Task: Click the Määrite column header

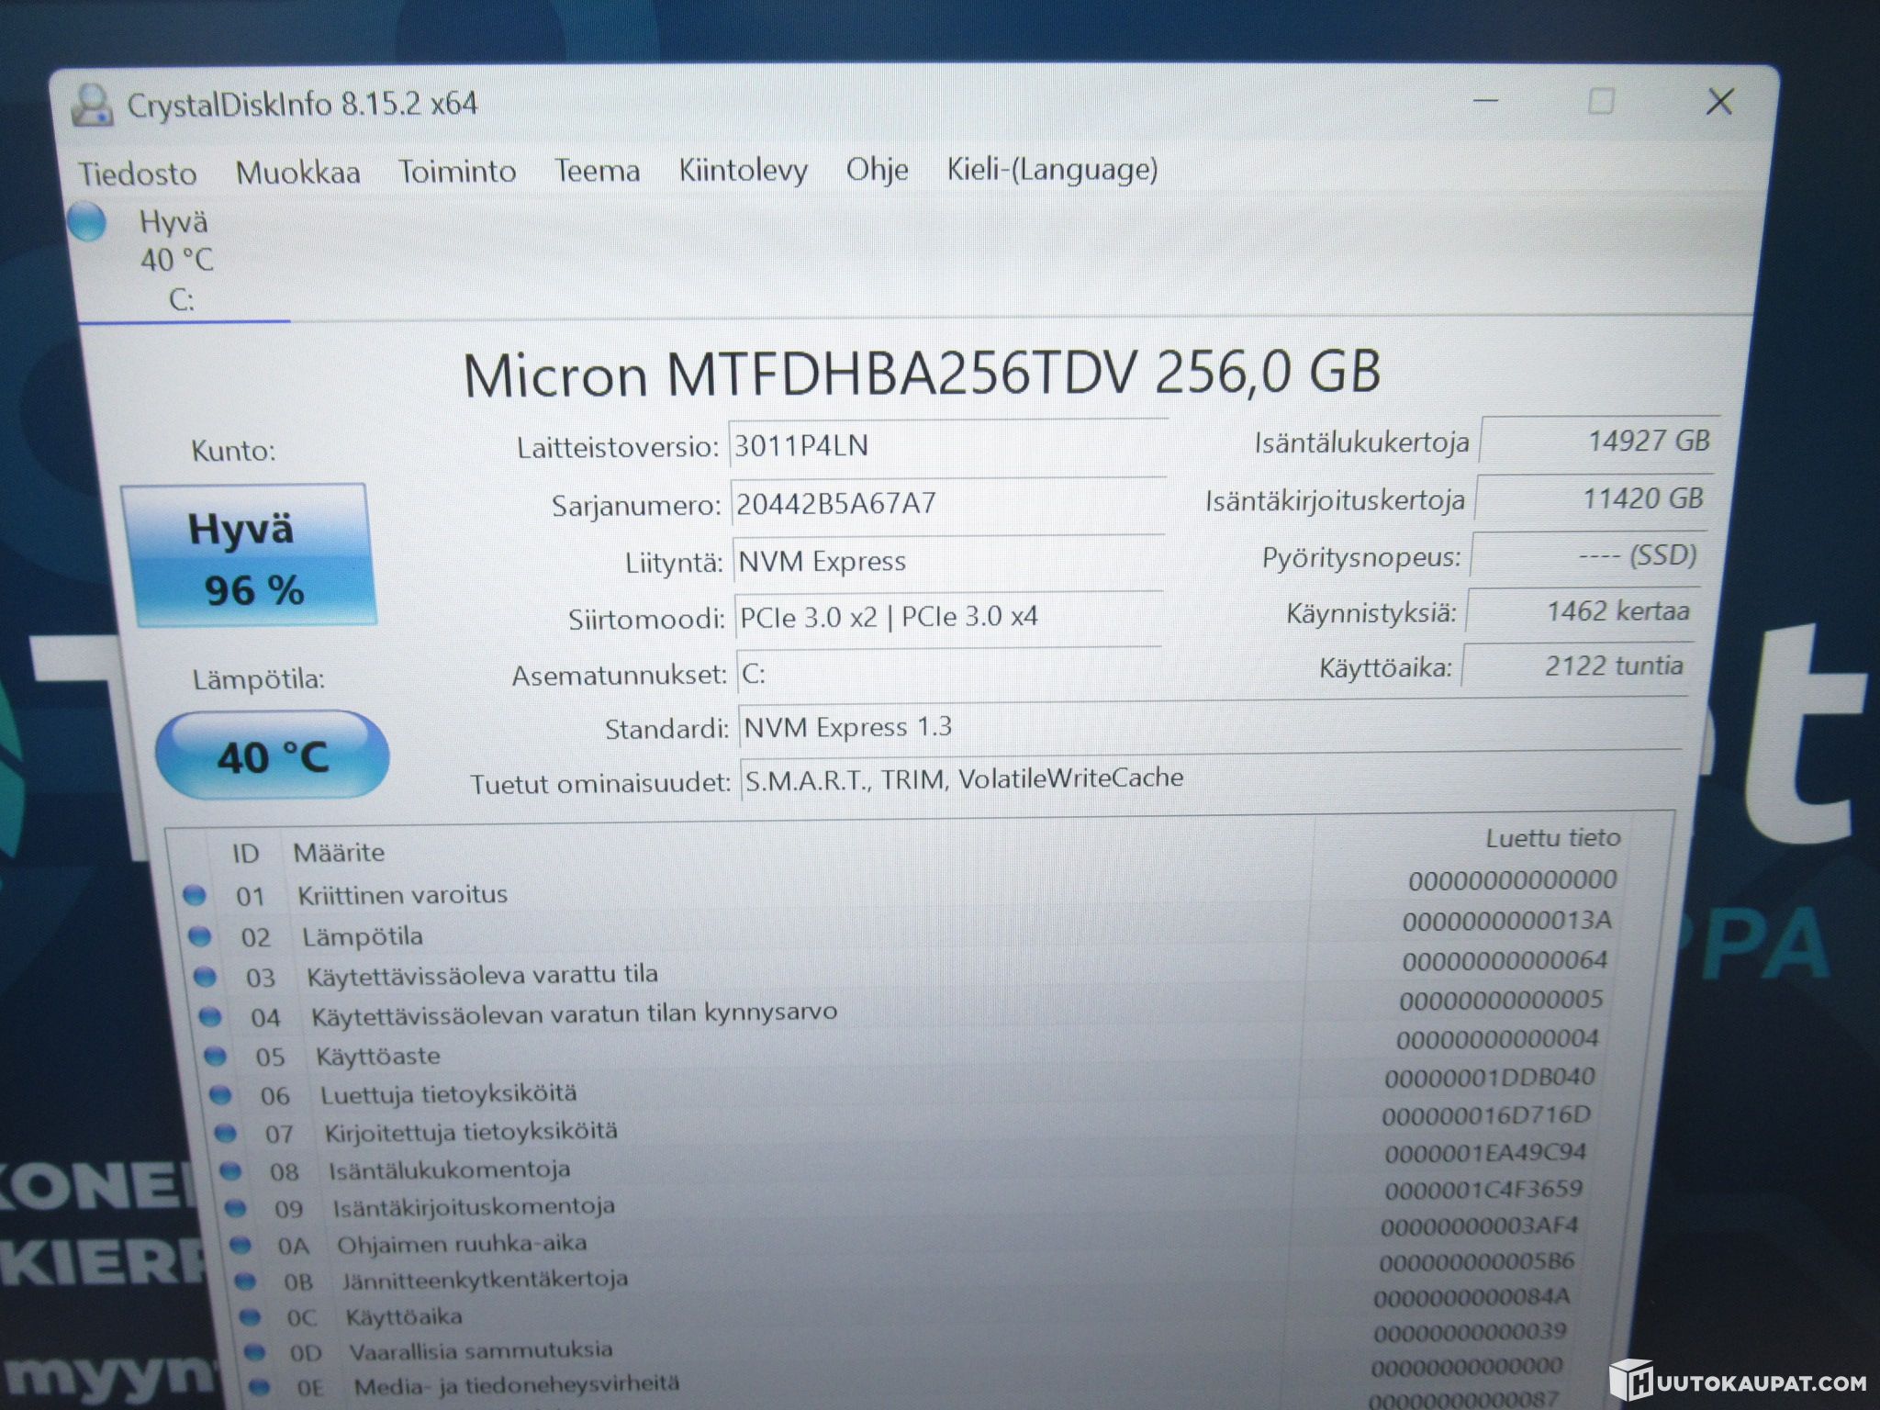Action: tap(339, 853)
